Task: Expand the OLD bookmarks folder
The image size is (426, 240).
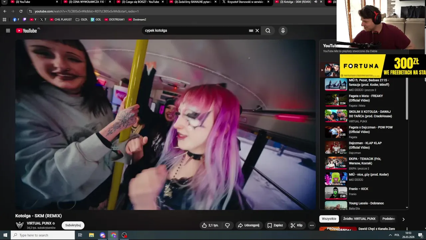Action: 82,20
